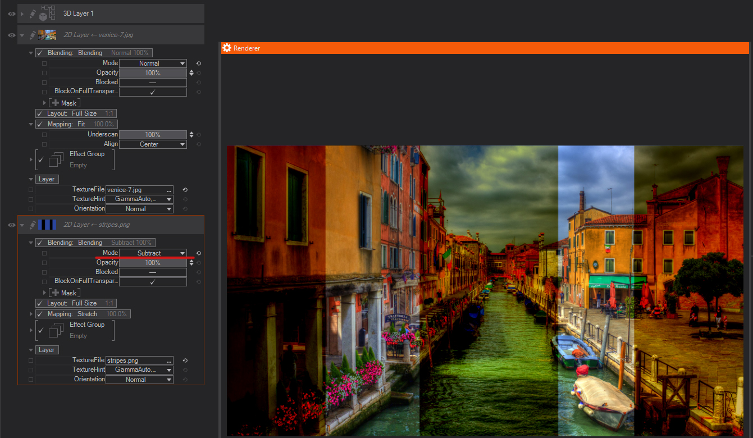The image size is (753, 438).
Task: Click the Layer button under stripes.png
Action: point(47,350)
